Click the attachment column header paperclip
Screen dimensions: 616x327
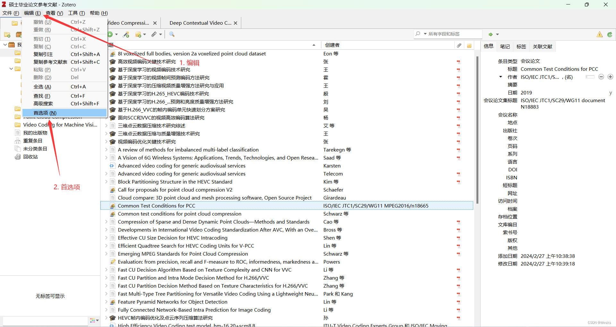(x=459, y=45)
